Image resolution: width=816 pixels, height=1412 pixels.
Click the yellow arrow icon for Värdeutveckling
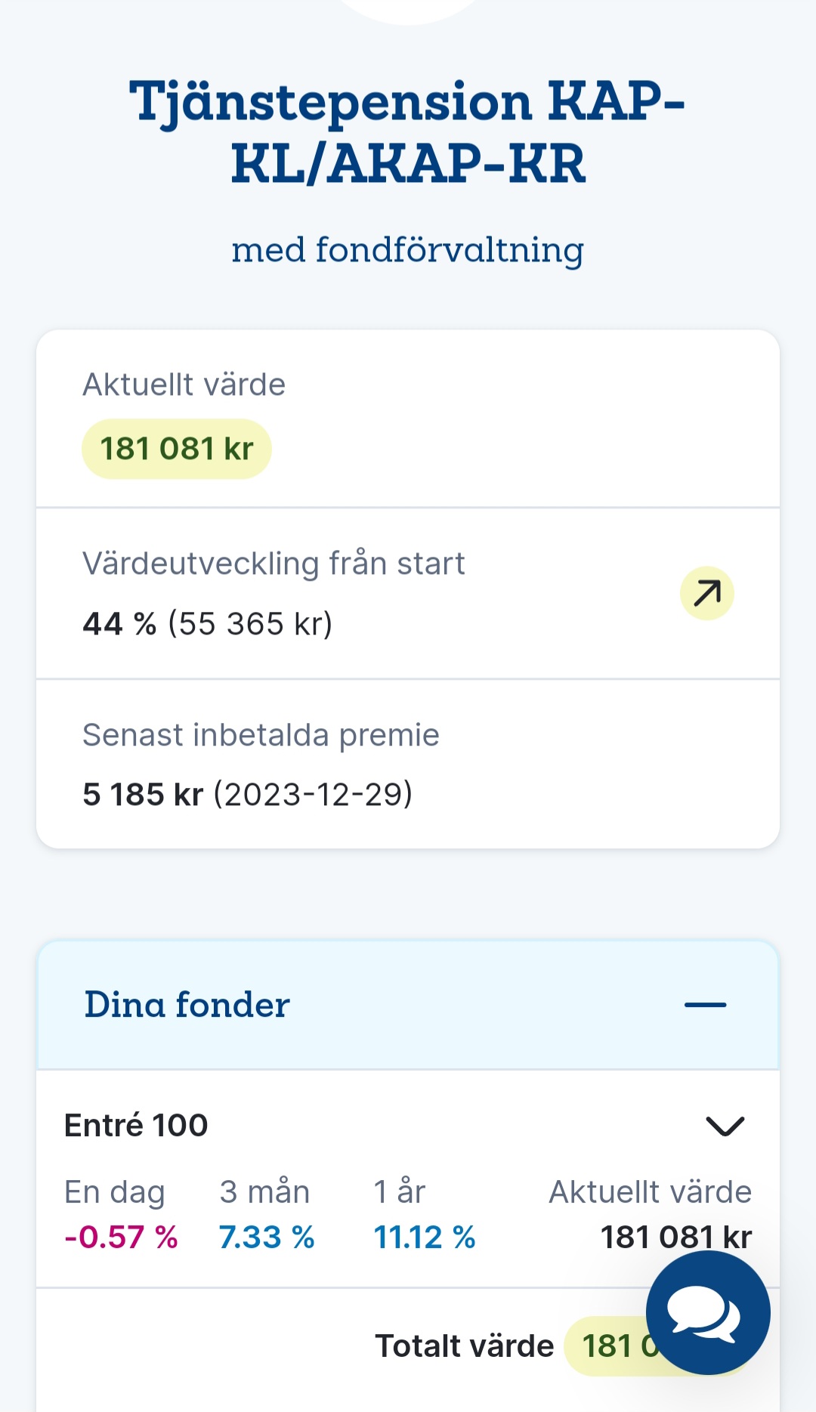(x=706, y=593)
